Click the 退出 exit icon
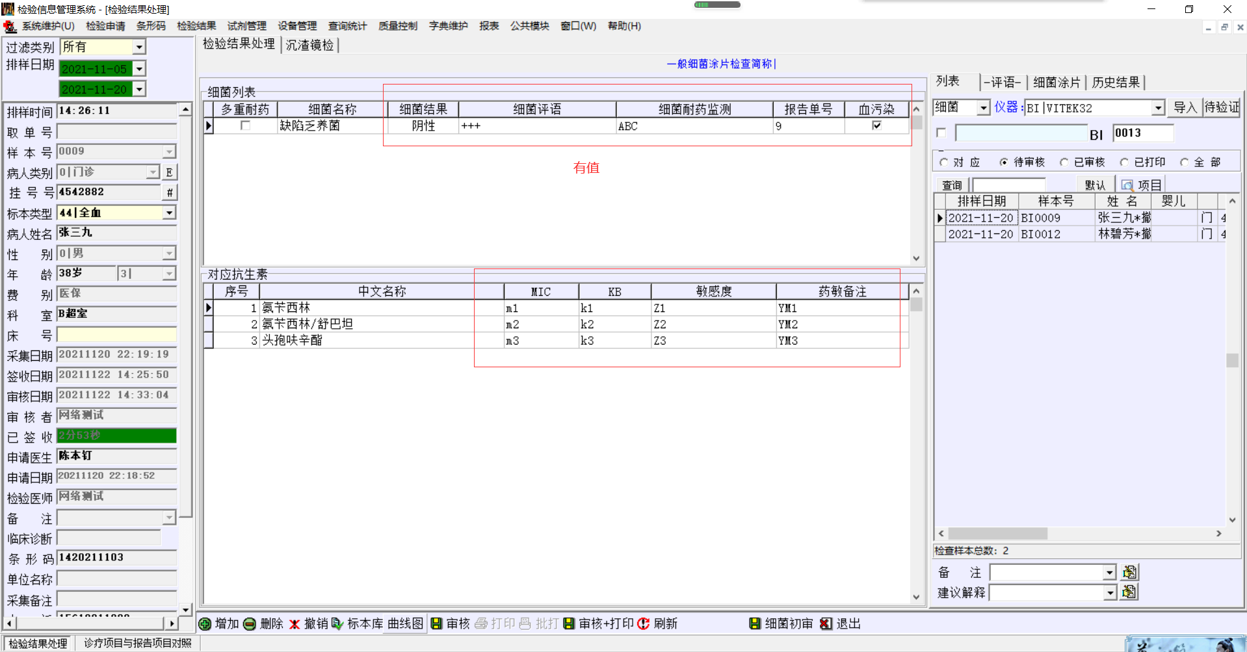1247x652 pixels. click(826, 623)
